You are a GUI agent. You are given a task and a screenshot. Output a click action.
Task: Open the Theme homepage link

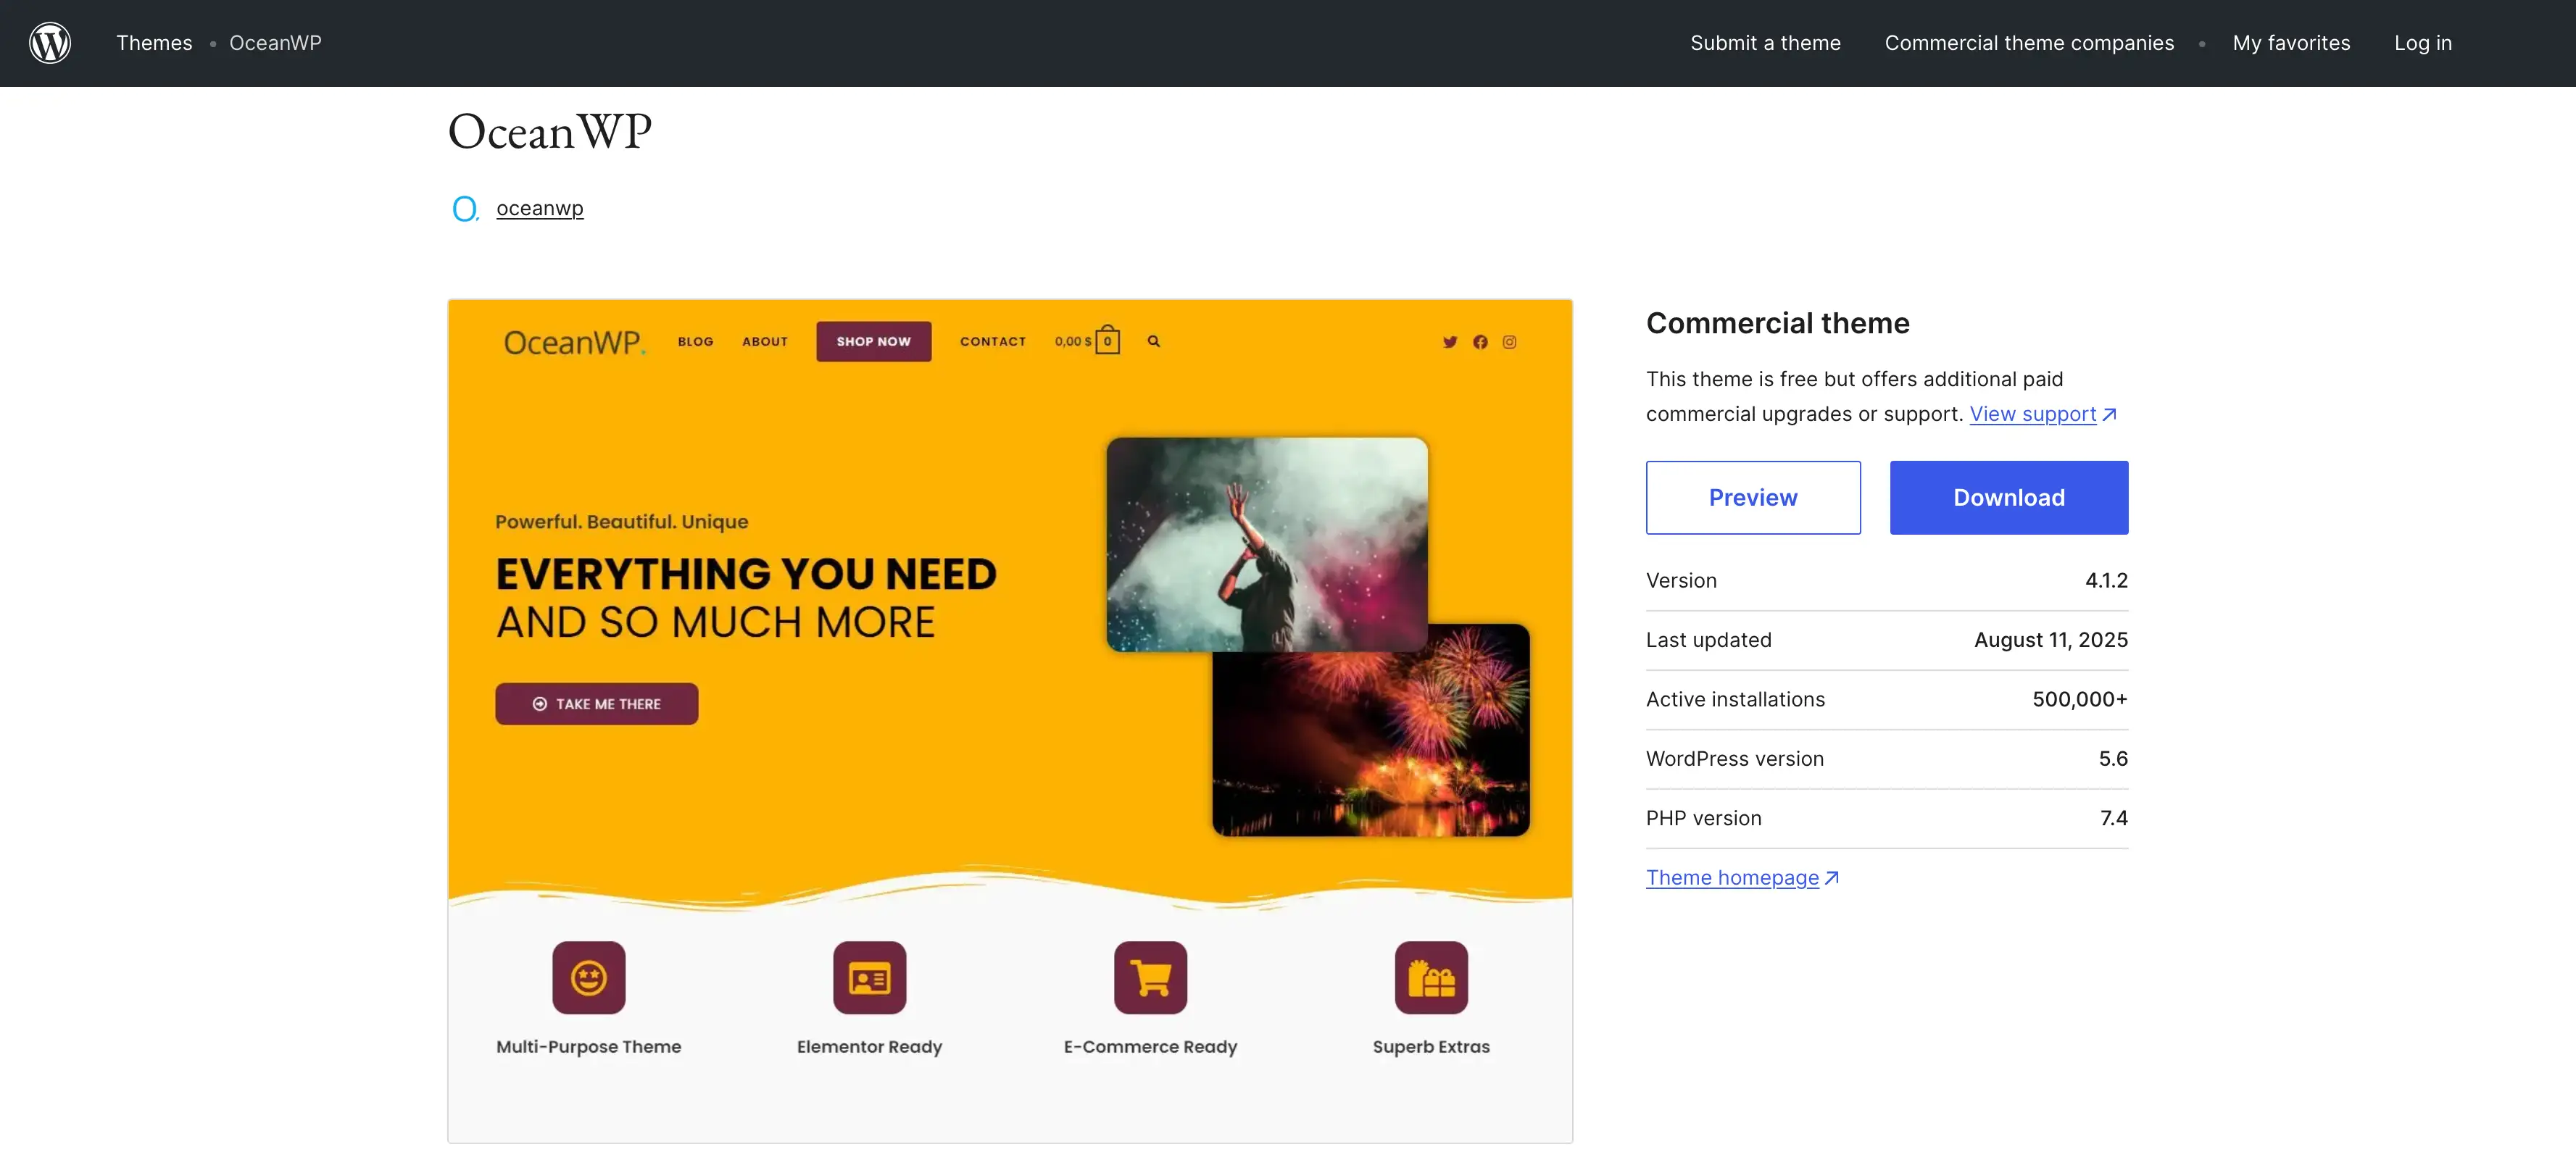pyautogui.click(x=1742, y=877)
